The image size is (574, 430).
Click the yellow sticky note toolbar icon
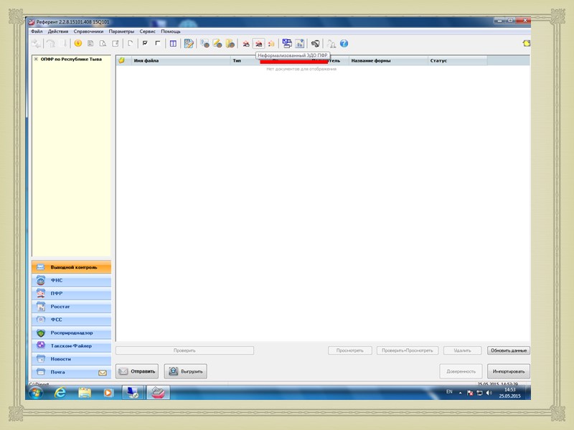[x=527, y=44]
